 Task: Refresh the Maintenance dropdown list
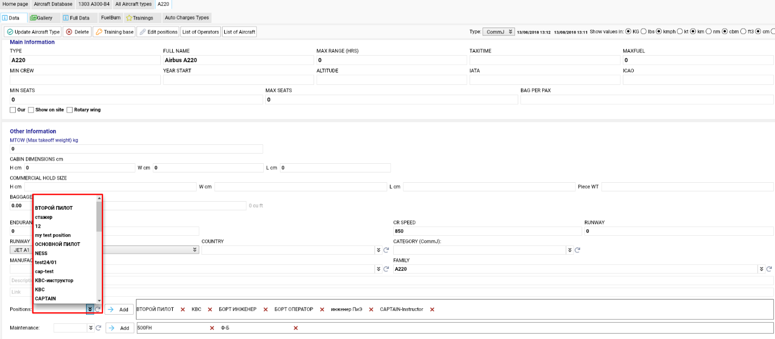click(98, 328)
